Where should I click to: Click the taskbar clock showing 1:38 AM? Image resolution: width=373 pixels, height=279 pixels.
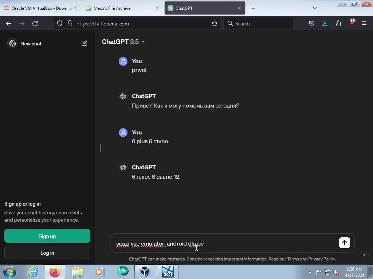pyautogui.click(x=354, y=272)
